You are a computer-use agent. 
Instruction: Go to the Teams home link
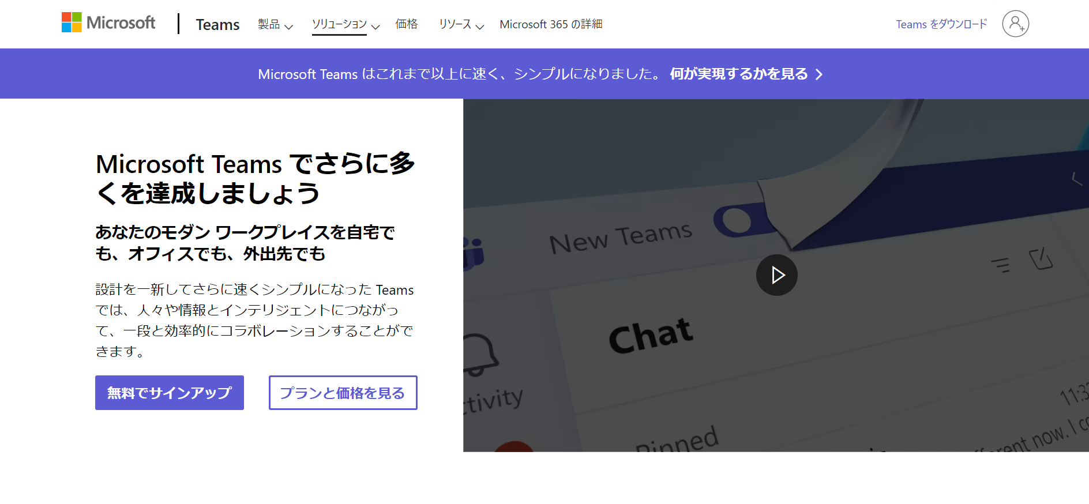(x=217, y=24)
